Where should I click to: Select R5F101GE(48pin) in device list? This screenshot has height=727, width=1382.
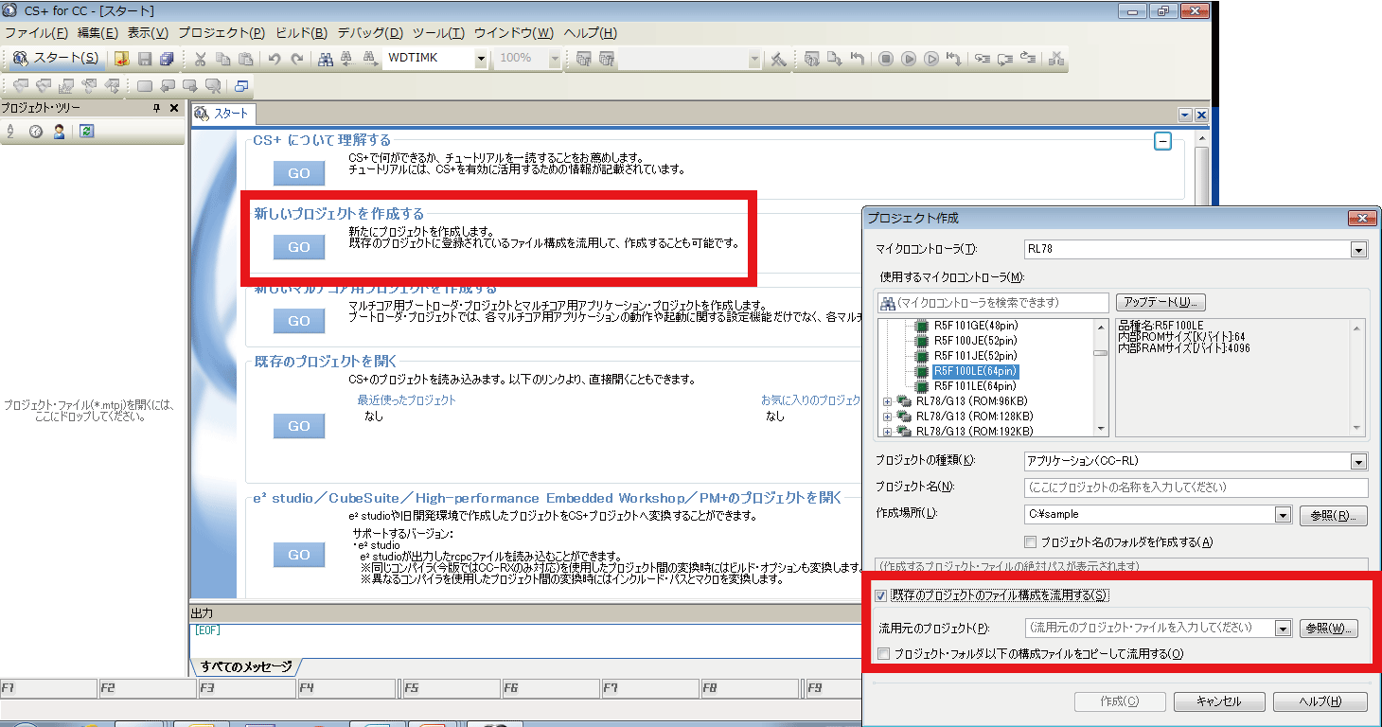[975, 326]
